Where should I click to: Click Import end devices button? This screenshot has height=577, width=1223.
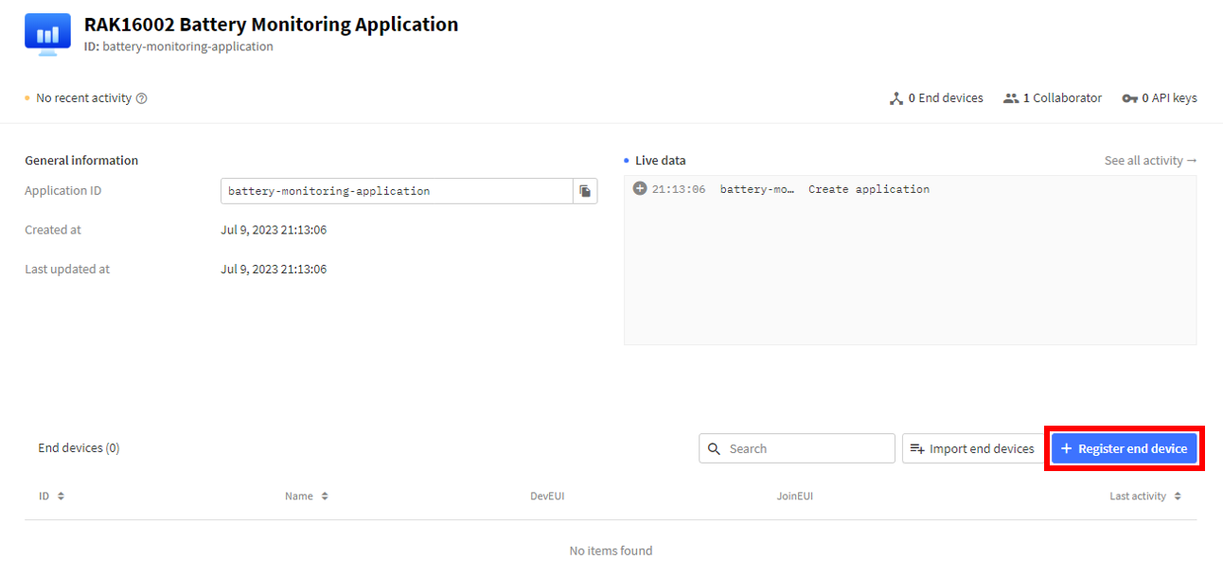click(972, 448)
